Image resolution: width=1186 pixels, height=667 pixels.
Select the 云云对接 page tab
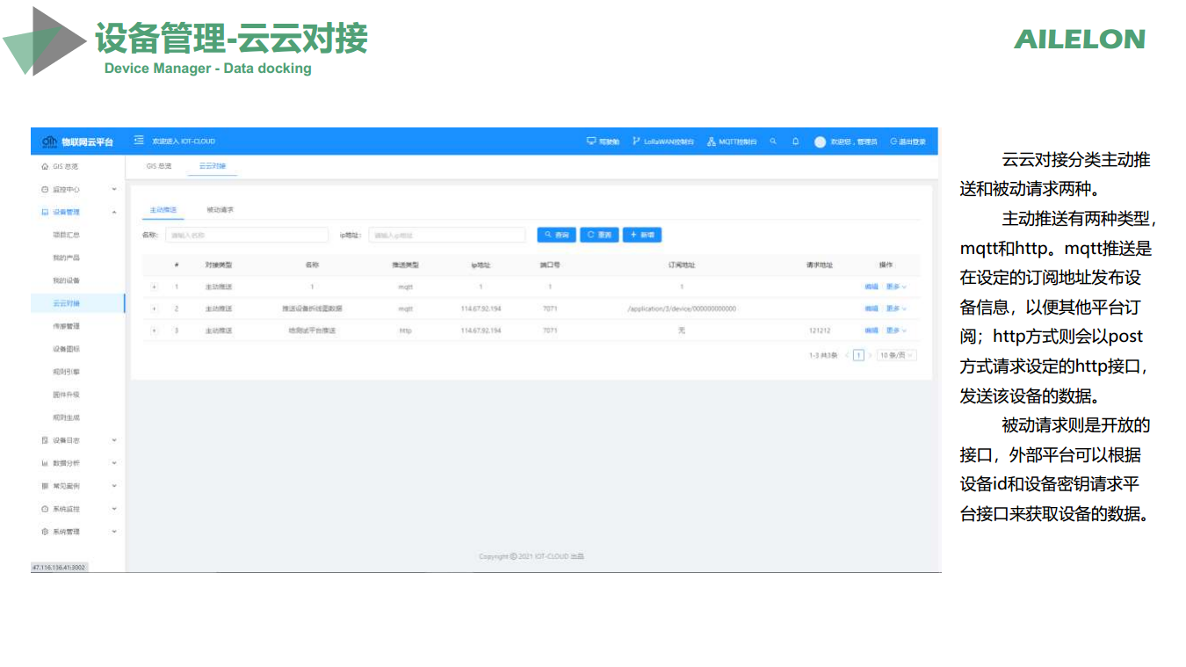point(213,166)
